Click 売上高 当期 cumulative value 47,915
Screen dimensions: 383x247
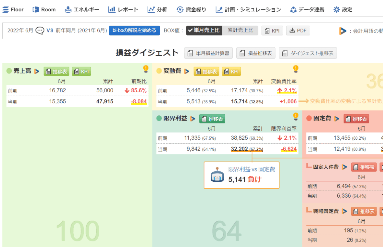[105, 101]
